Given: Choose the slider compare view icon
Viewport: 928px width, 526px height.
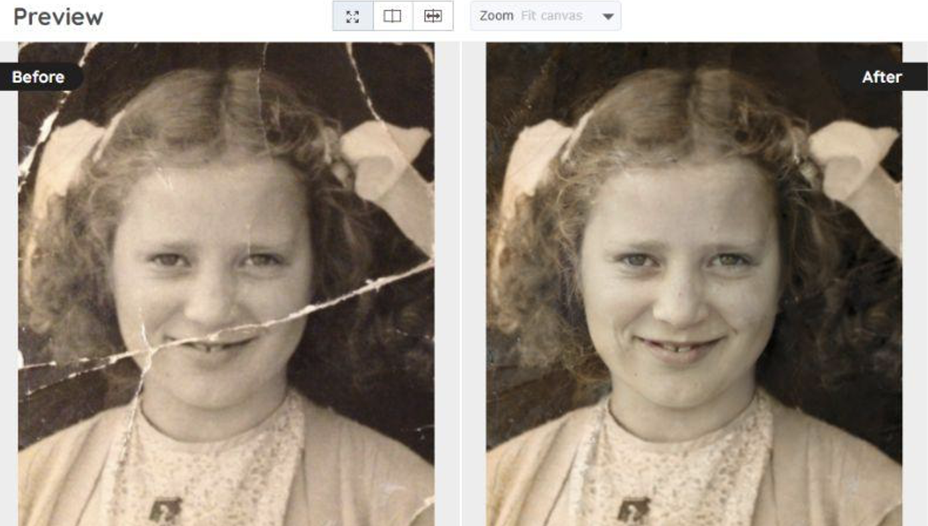Looking at the screenshot, I should click(x=433, y=16).
